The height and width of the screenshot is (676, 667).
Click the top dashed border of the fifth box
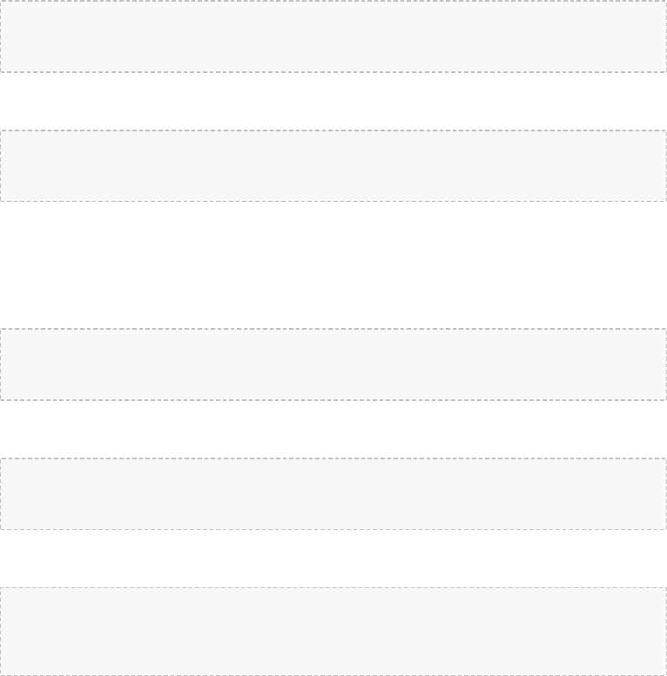pyautogui.click(x=333, y=587)
